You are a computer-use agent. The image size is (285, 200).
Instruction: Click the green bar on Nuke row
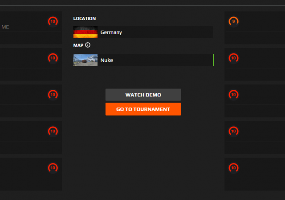pos(213,60)
